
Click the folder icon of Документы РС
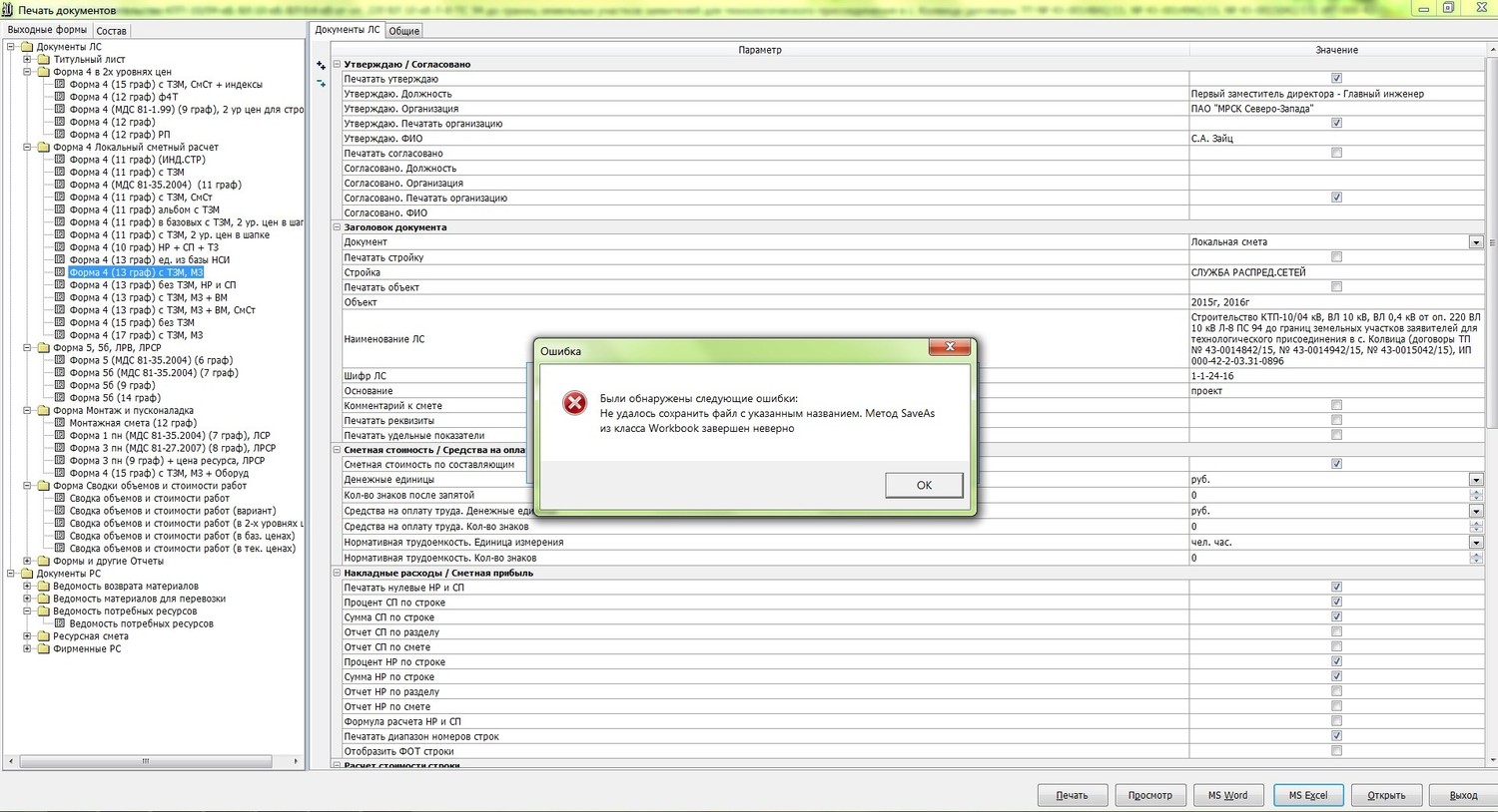coord(27,574)
